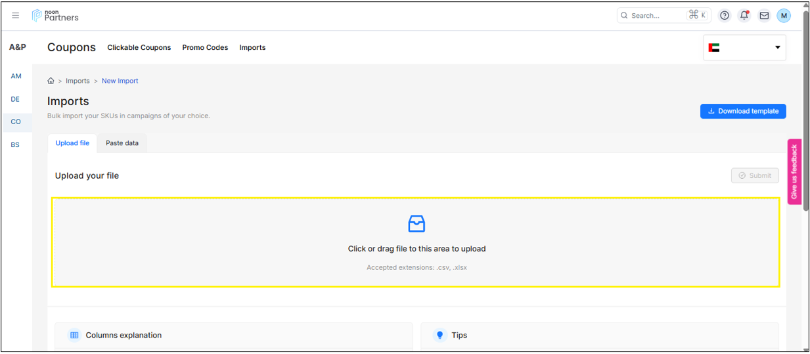
Task: Open the help question mark icon
Action: click(725, 15)
